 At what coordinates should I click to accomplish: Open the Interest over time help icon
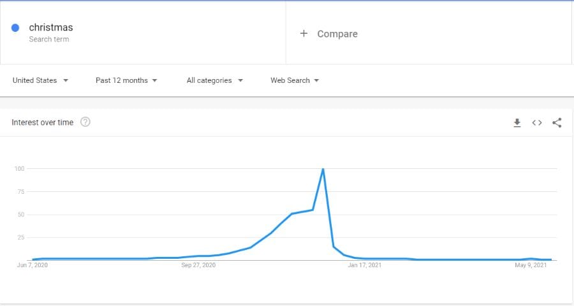[x=85, y=122]
